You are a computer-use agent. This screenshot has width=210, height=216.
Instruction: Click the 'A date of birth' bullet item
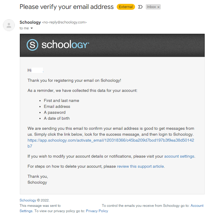pos(57,118)
